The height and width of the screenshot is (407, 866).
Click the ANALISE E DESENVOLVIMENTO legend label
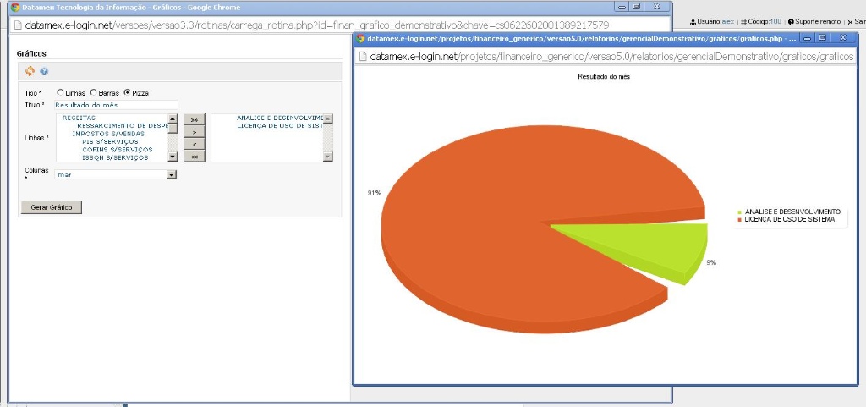coord(792,212)
